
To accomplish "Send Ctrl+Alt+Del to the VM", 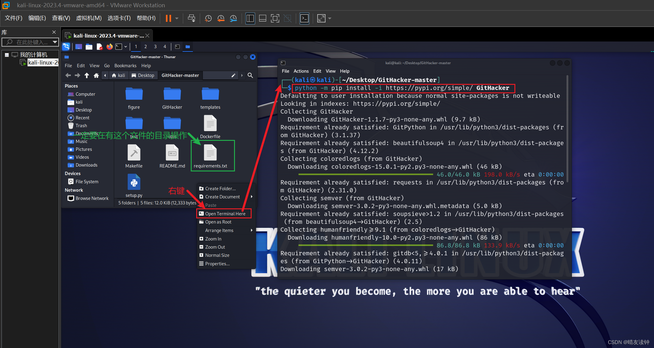I will click(x=191, y=18).
